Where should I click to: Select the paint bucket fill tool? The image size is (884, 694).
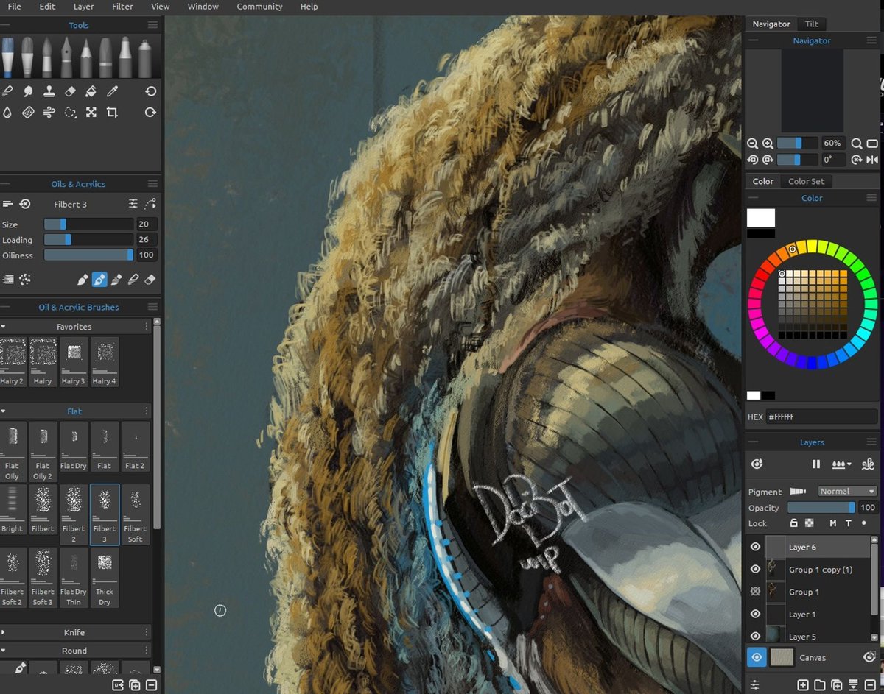[x=91, y=91]
